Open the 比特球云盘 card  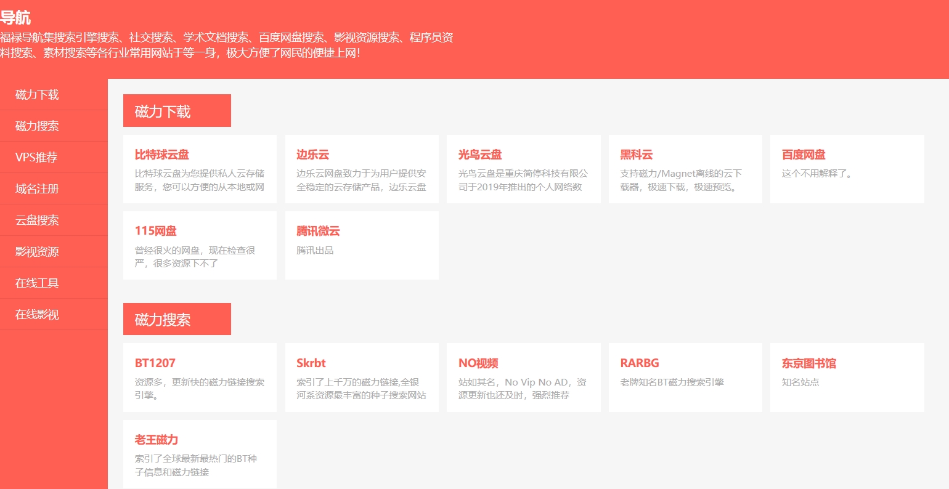point(200,169)
